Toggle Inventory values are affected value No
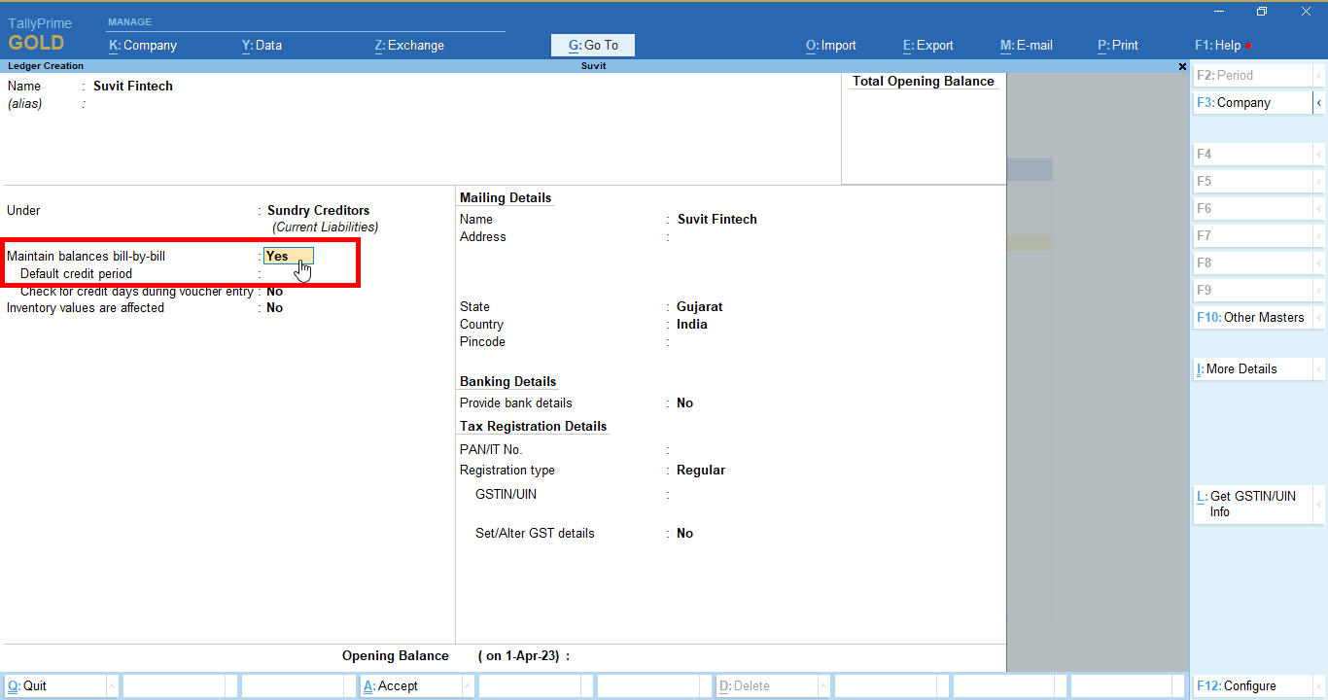This screenshot has height=700, width=1328. coord(275,307)
